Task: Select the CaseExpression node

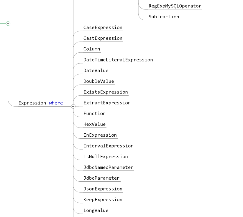Action: pyautogui.click(x=103, y=28)
